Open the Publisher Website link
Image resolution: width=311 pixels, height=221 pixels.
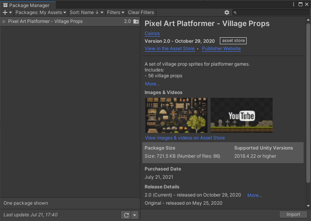pyautogui.click(x=221, y=49)
